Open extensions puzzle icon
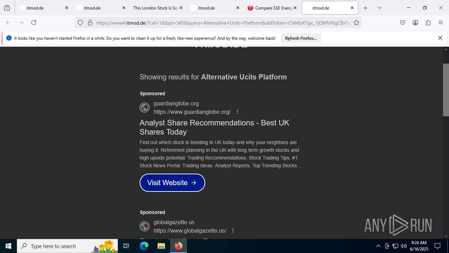This screenshot has width=449, height=253. [428, 22]
